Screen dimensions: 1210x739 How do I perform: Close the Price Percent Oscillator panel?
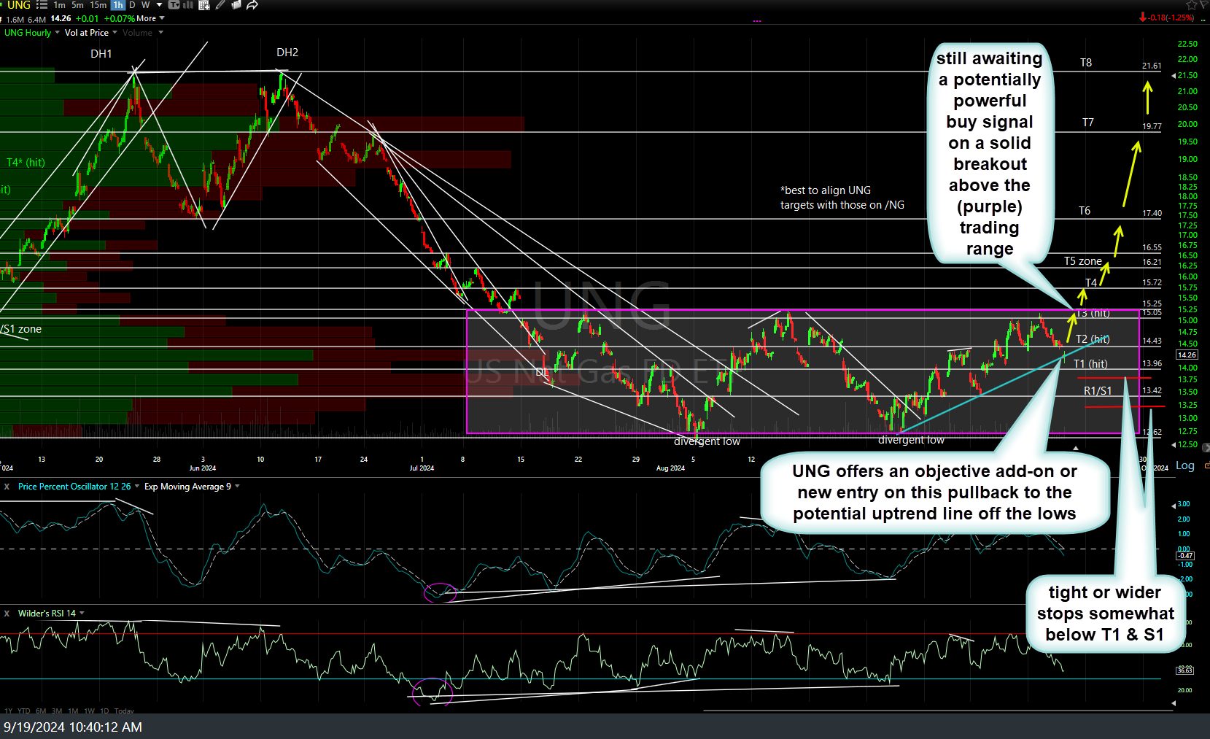point(7,487)
